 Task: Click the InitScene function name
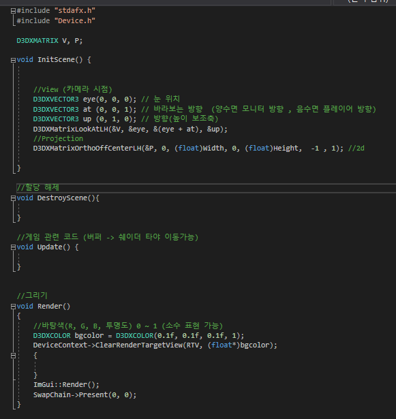56,59
